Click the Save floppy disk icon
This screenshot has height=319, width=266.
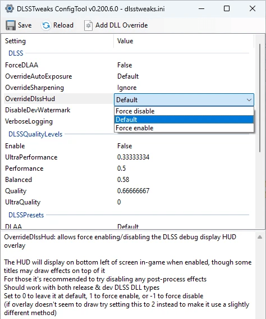click(x=10, y=25)
